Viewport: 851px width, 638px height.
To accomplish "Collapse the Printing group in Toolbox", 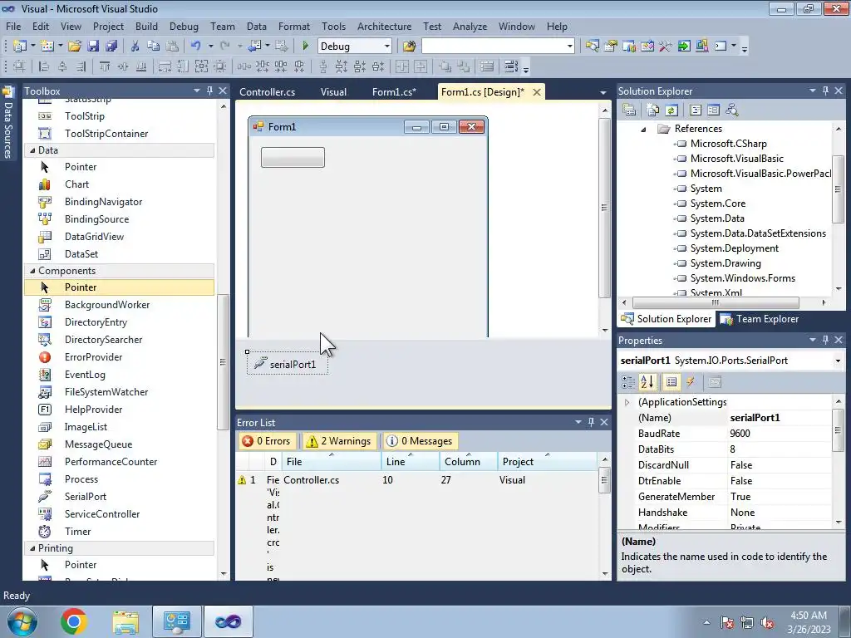I will coord(32,548).
